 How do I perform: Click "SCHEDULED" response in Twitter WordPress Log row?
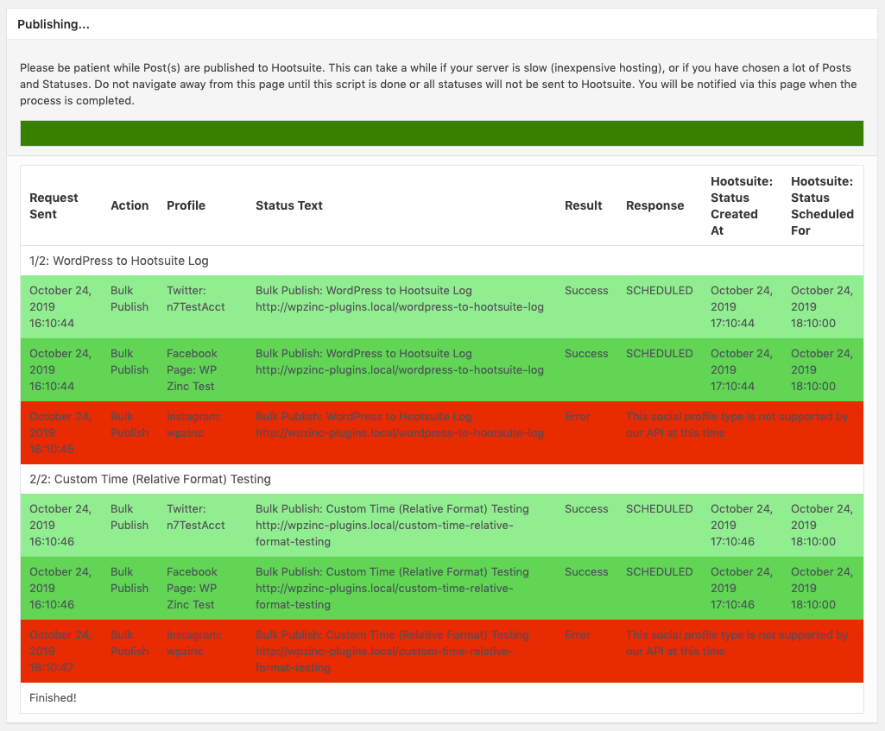coord(660,291)
